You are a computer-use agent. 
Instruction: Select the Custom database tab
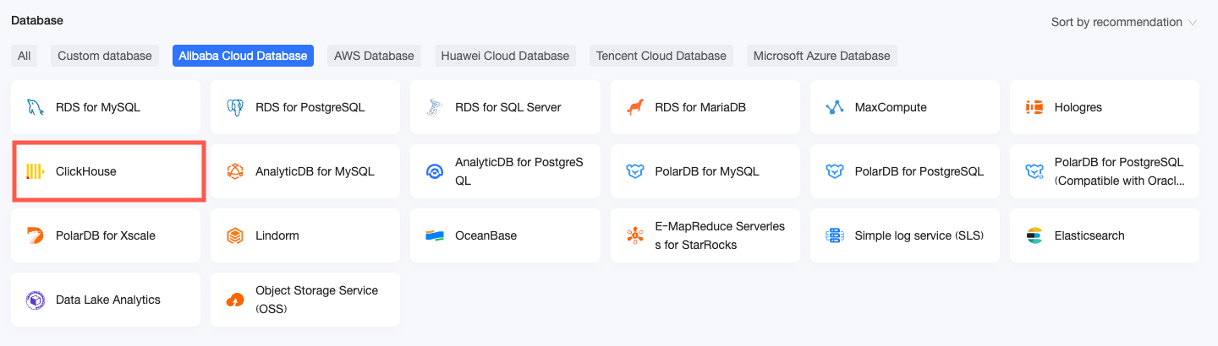coord(105,56)
